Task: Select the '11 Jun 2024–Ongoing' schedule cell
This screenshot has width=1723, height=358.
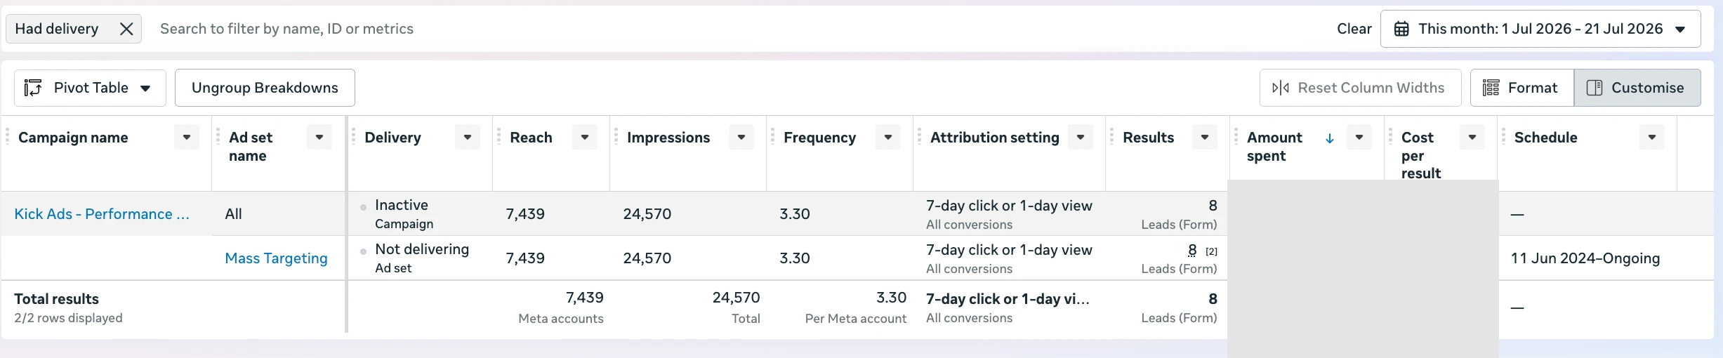Action: (1585, 258)
